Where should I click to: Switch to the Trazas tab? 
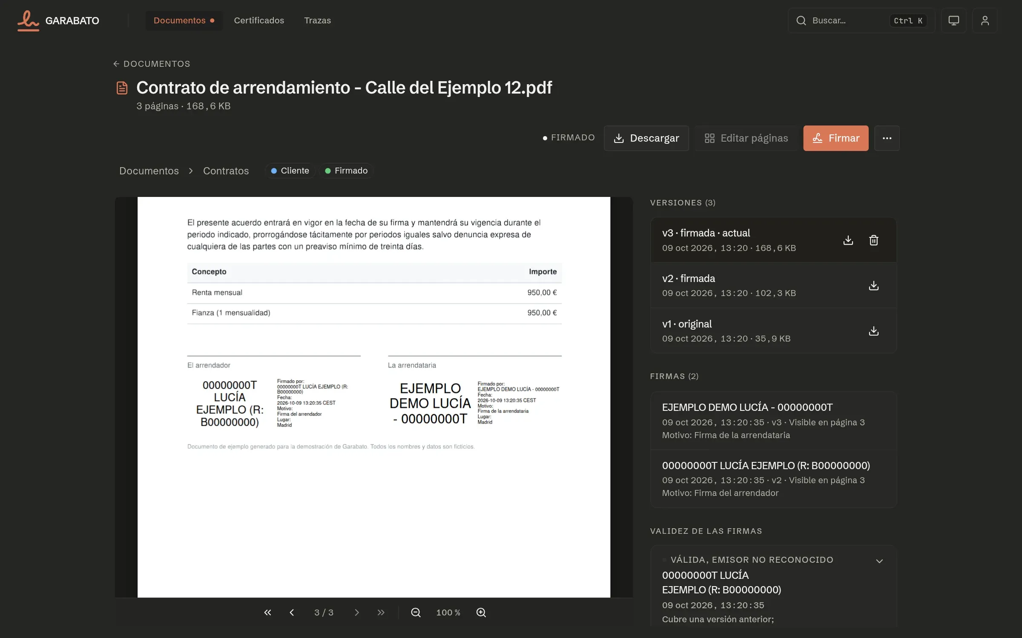point(317,20)
